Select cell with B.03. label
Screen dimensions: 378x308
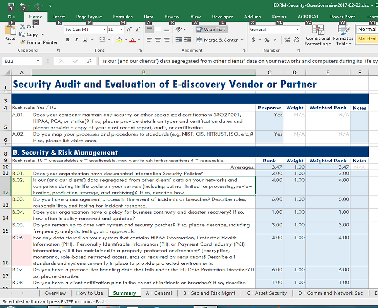[x=22, y=202]
